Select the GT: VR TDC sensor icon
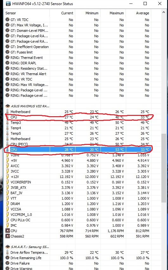The image size is (168, 270). [7, 20]
